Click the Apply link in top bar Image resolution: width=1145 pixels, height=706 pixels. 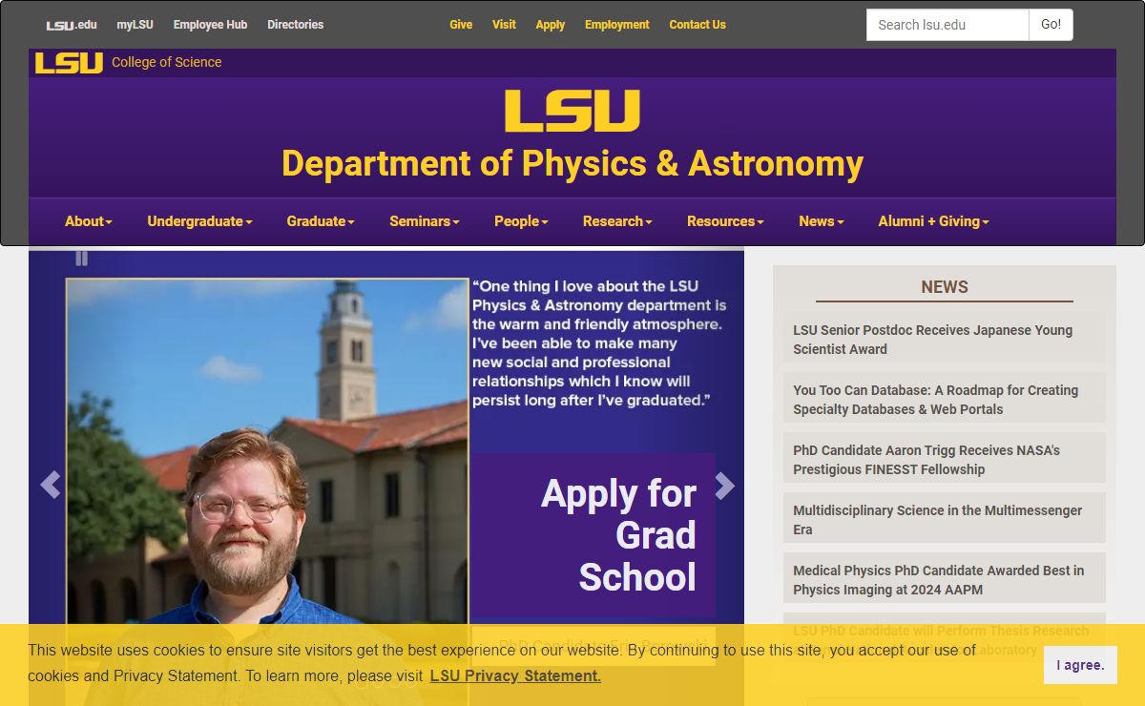point(550,25)
